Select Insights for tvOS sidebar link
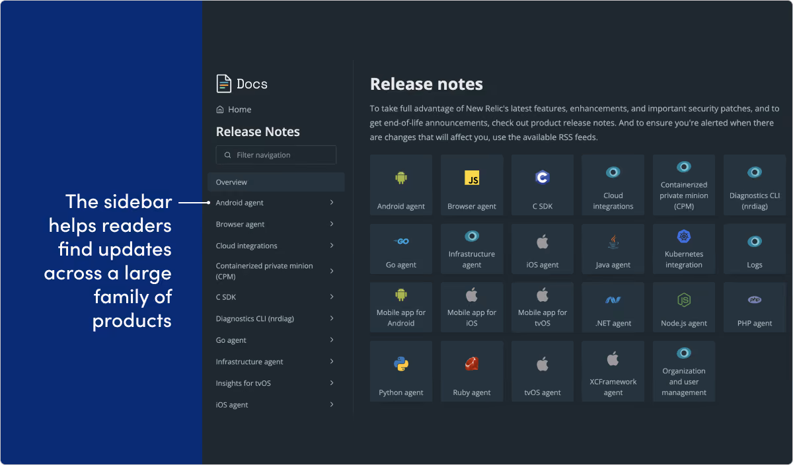This screenshot has height=465, width=793. click(x=243, y=383)
